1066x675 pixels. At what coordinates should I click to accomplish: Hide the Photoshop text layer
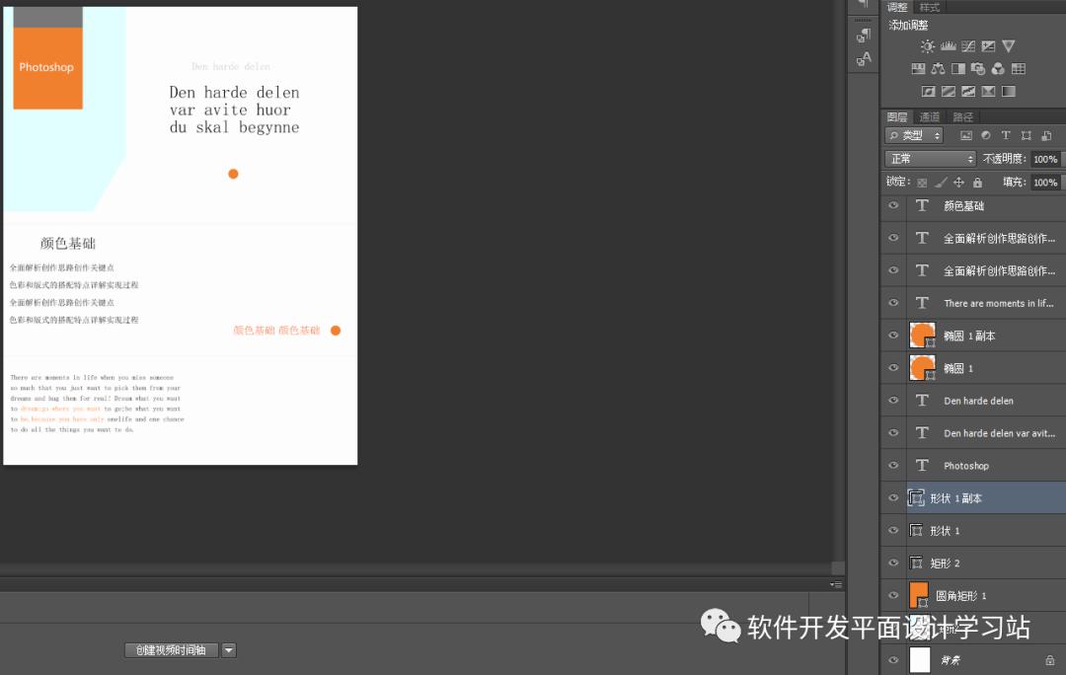(x=893, y=465)
